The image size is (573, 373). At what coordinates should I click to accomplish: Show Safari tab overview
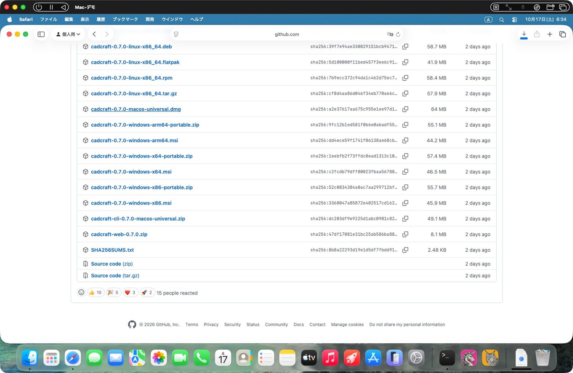pyautogui.click(x=563, y=34)
